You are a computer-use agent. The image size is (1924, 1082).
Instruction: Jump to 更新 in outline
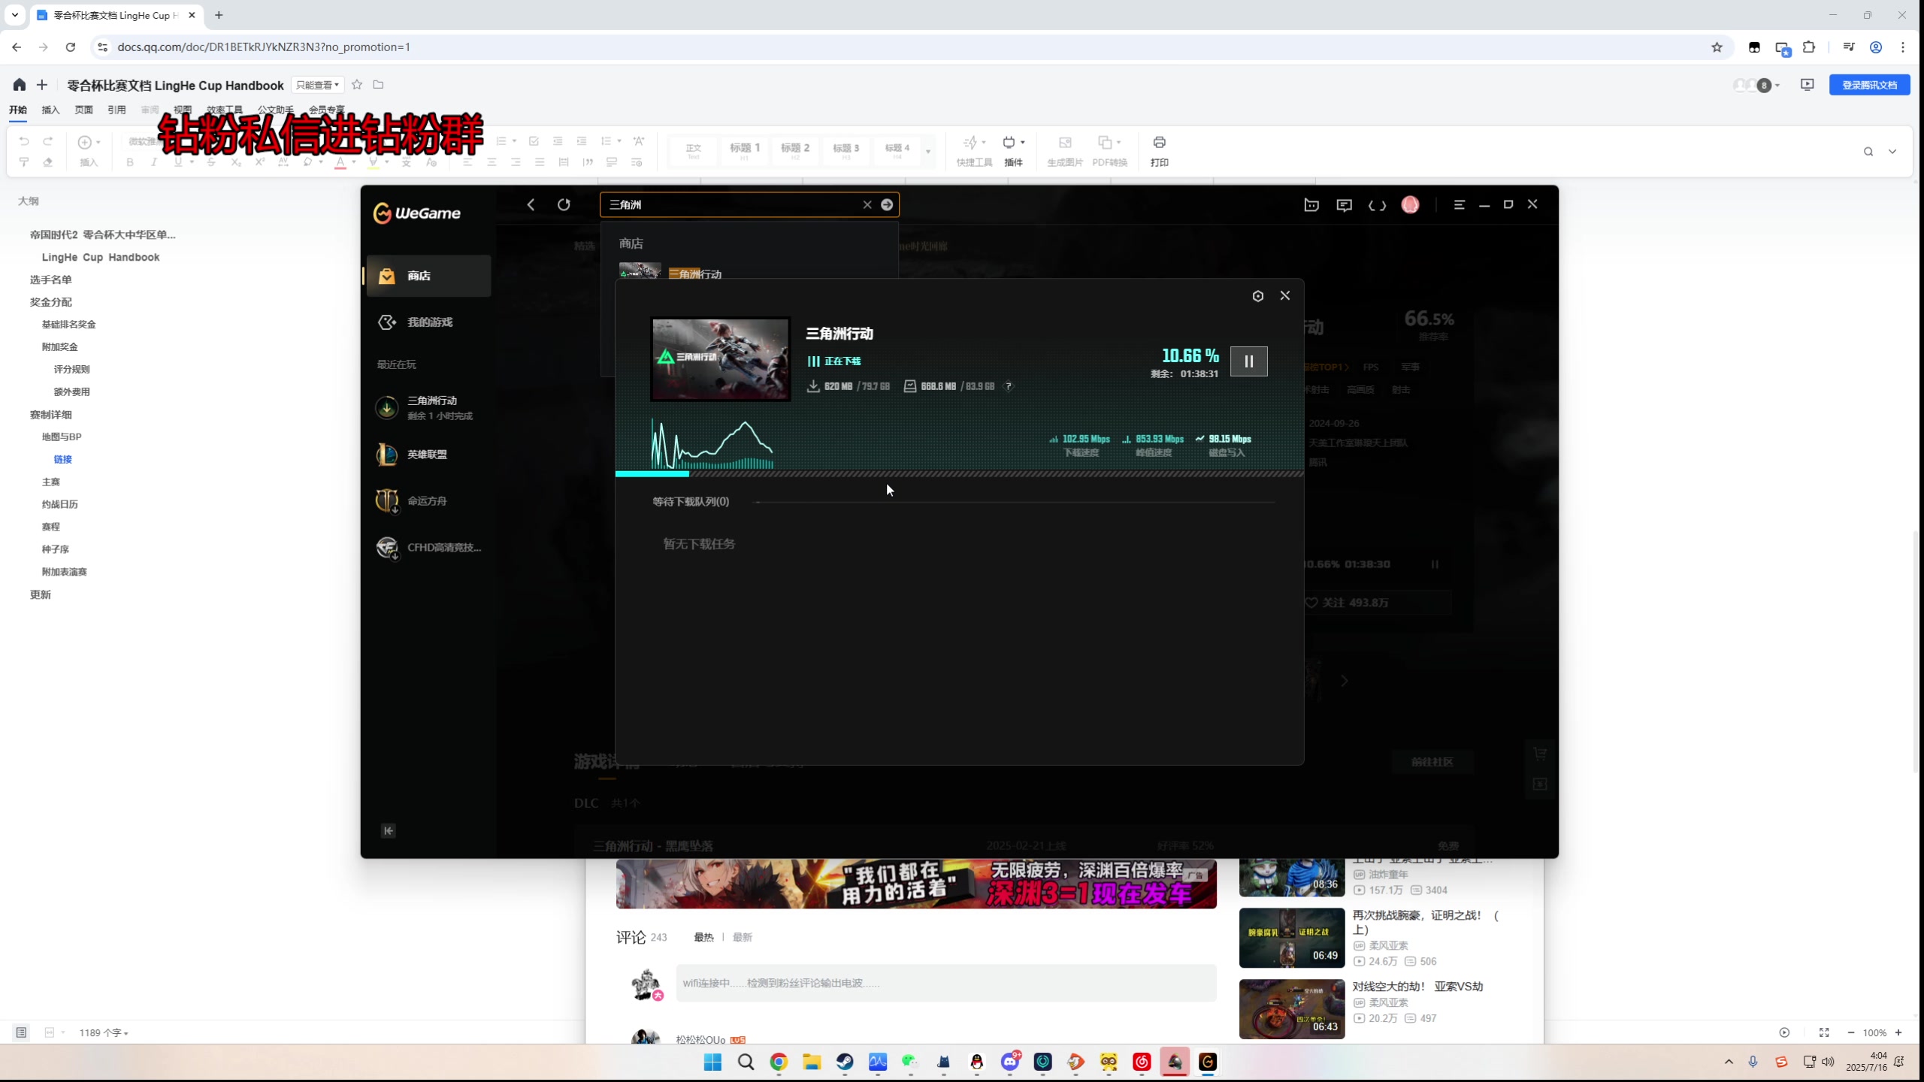click(41, 594)
